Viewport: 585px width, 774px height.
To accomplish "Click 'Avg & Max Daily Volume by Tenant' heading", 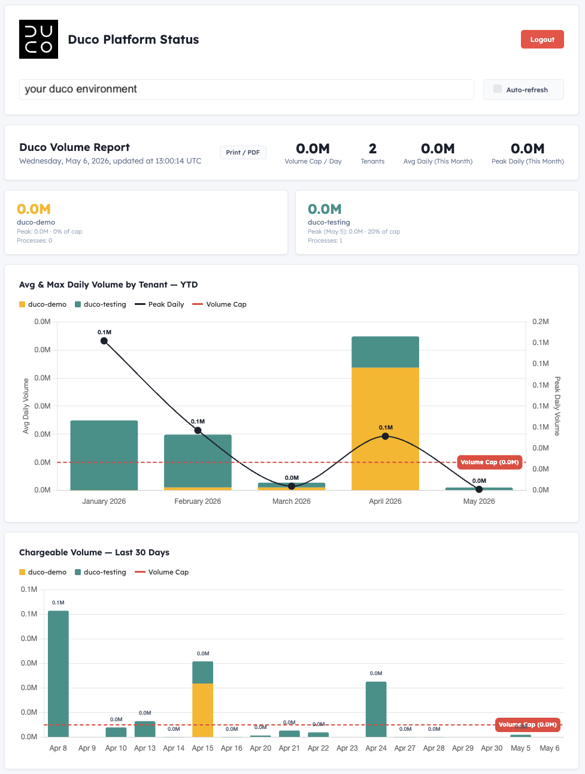I will point(108,285).
